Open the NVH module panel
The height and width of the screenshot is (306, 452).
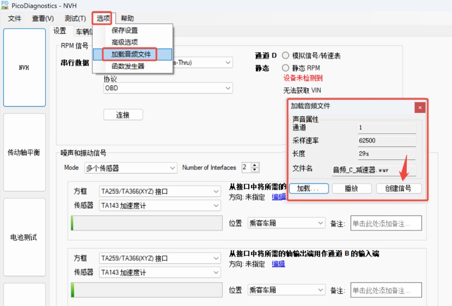[25, 67]
